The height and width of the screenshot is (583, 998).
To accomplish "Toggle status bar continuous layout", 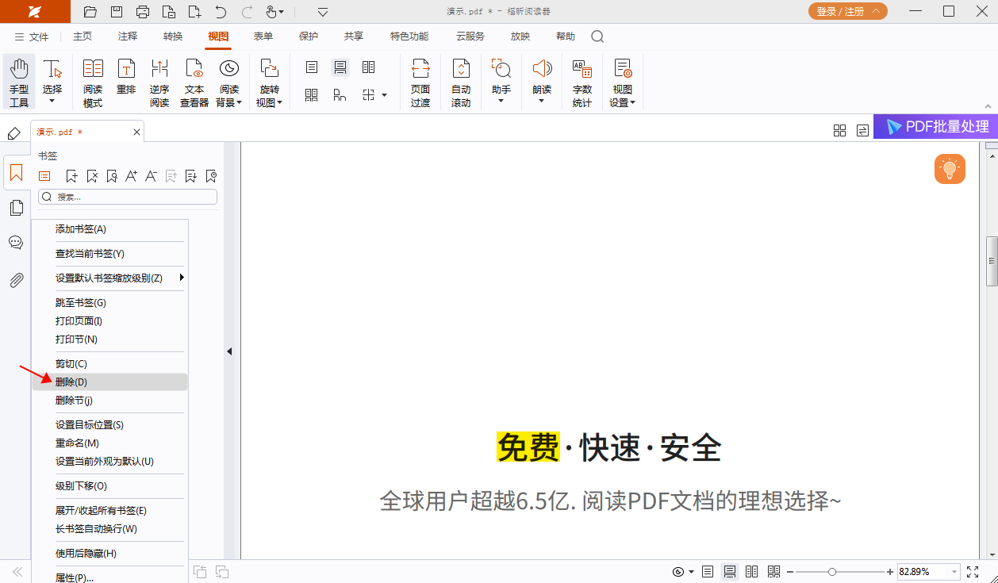I will point(730,571).
